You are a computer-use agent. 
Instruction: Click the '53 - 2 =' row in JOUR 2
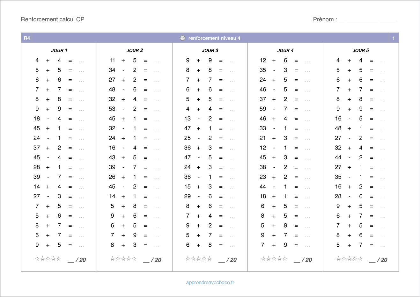pos(134,109)
